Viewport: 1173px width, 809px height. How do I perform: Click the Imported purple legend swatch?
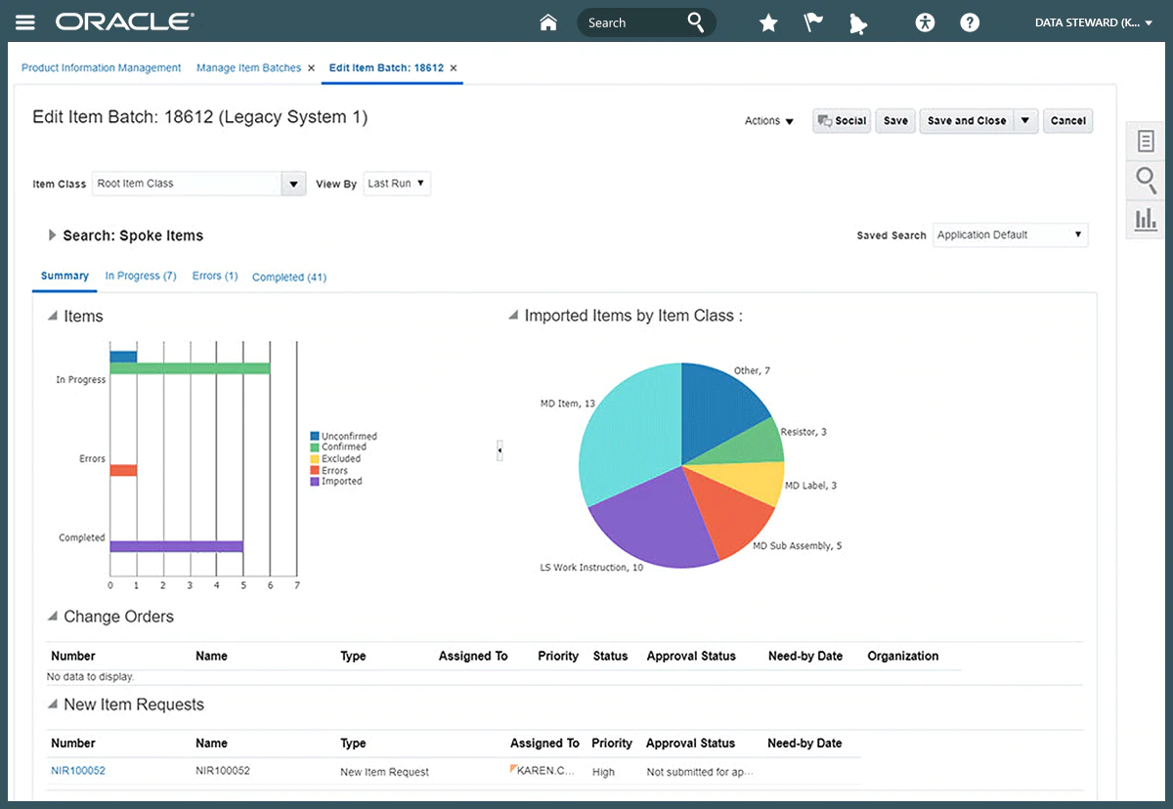click(315, 482)
